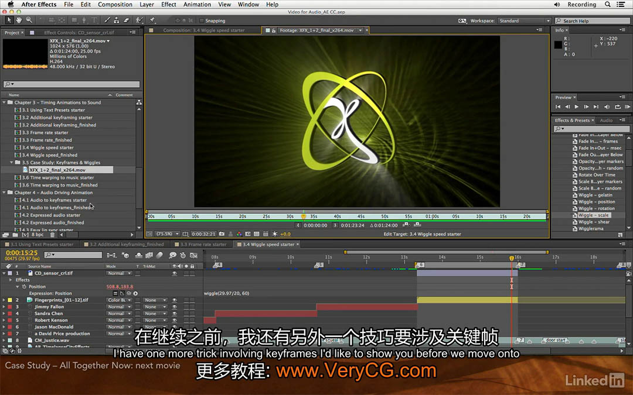Open the Graph Editor
Viewport: 633px width, 395px height.
194,255
